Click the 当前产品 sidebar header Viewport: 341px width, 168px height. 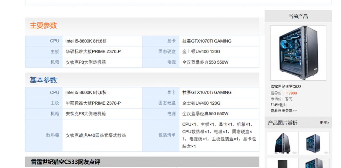coord(298,16)
